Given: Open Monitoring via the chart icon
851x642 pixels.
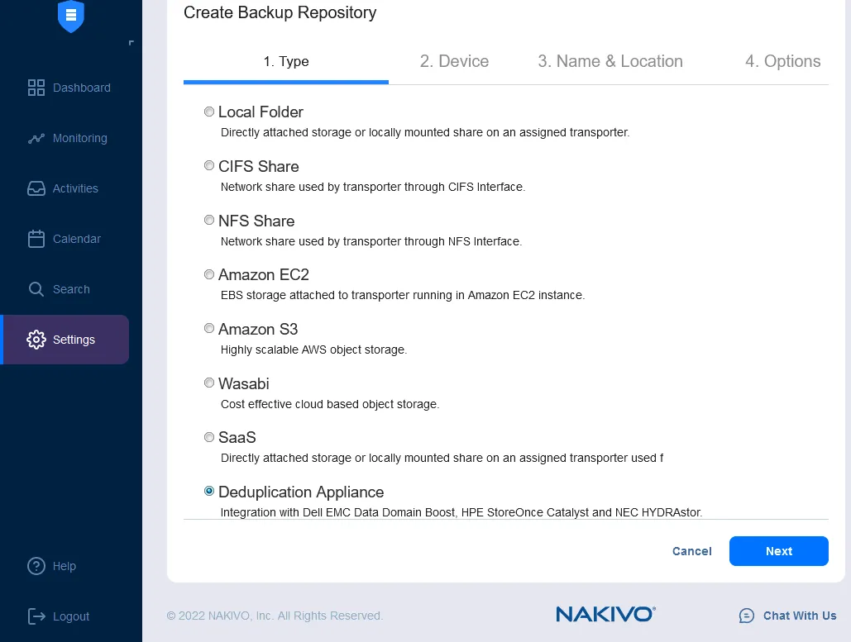Looking at the screenshot, I should point(36,139).
